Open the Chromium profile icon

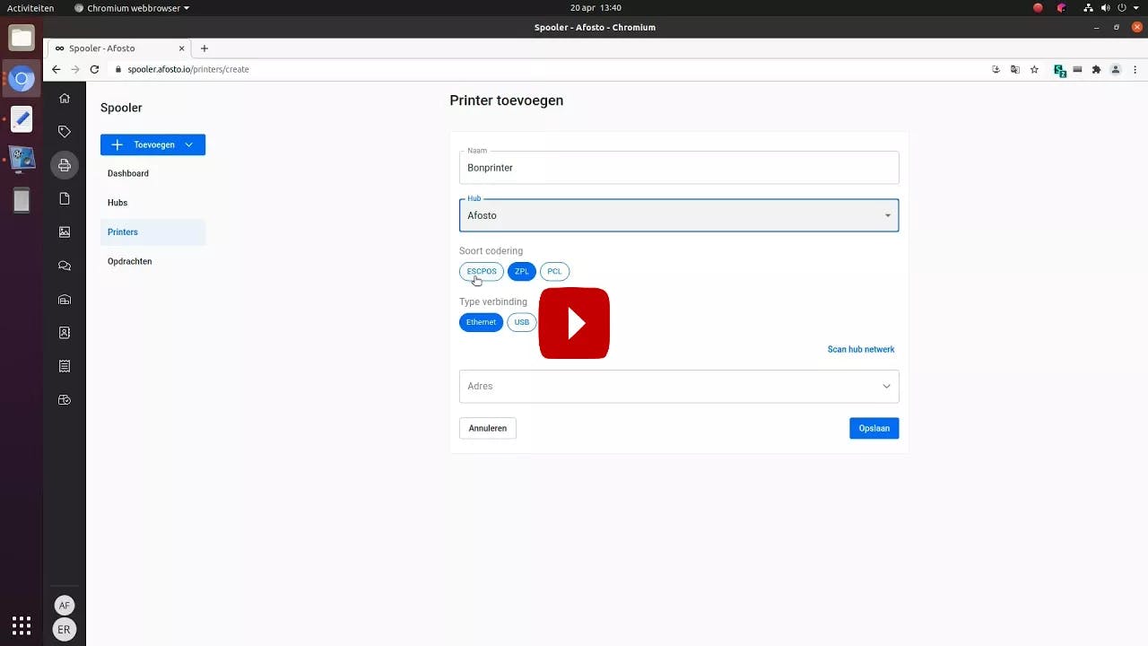pyautogui.click(x=1116, y=69)
